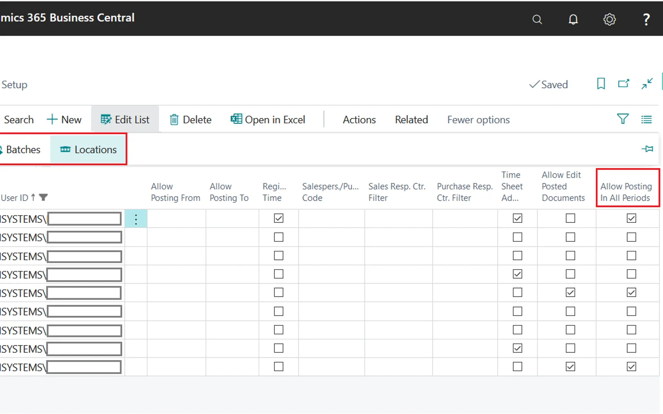
Task: Toggle first row Regi... Time checkbox
Action: [x=278, y=218]
